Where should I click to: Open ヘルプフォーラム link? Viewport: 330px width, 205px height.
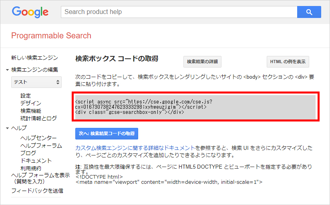click(x=41, y=145)
